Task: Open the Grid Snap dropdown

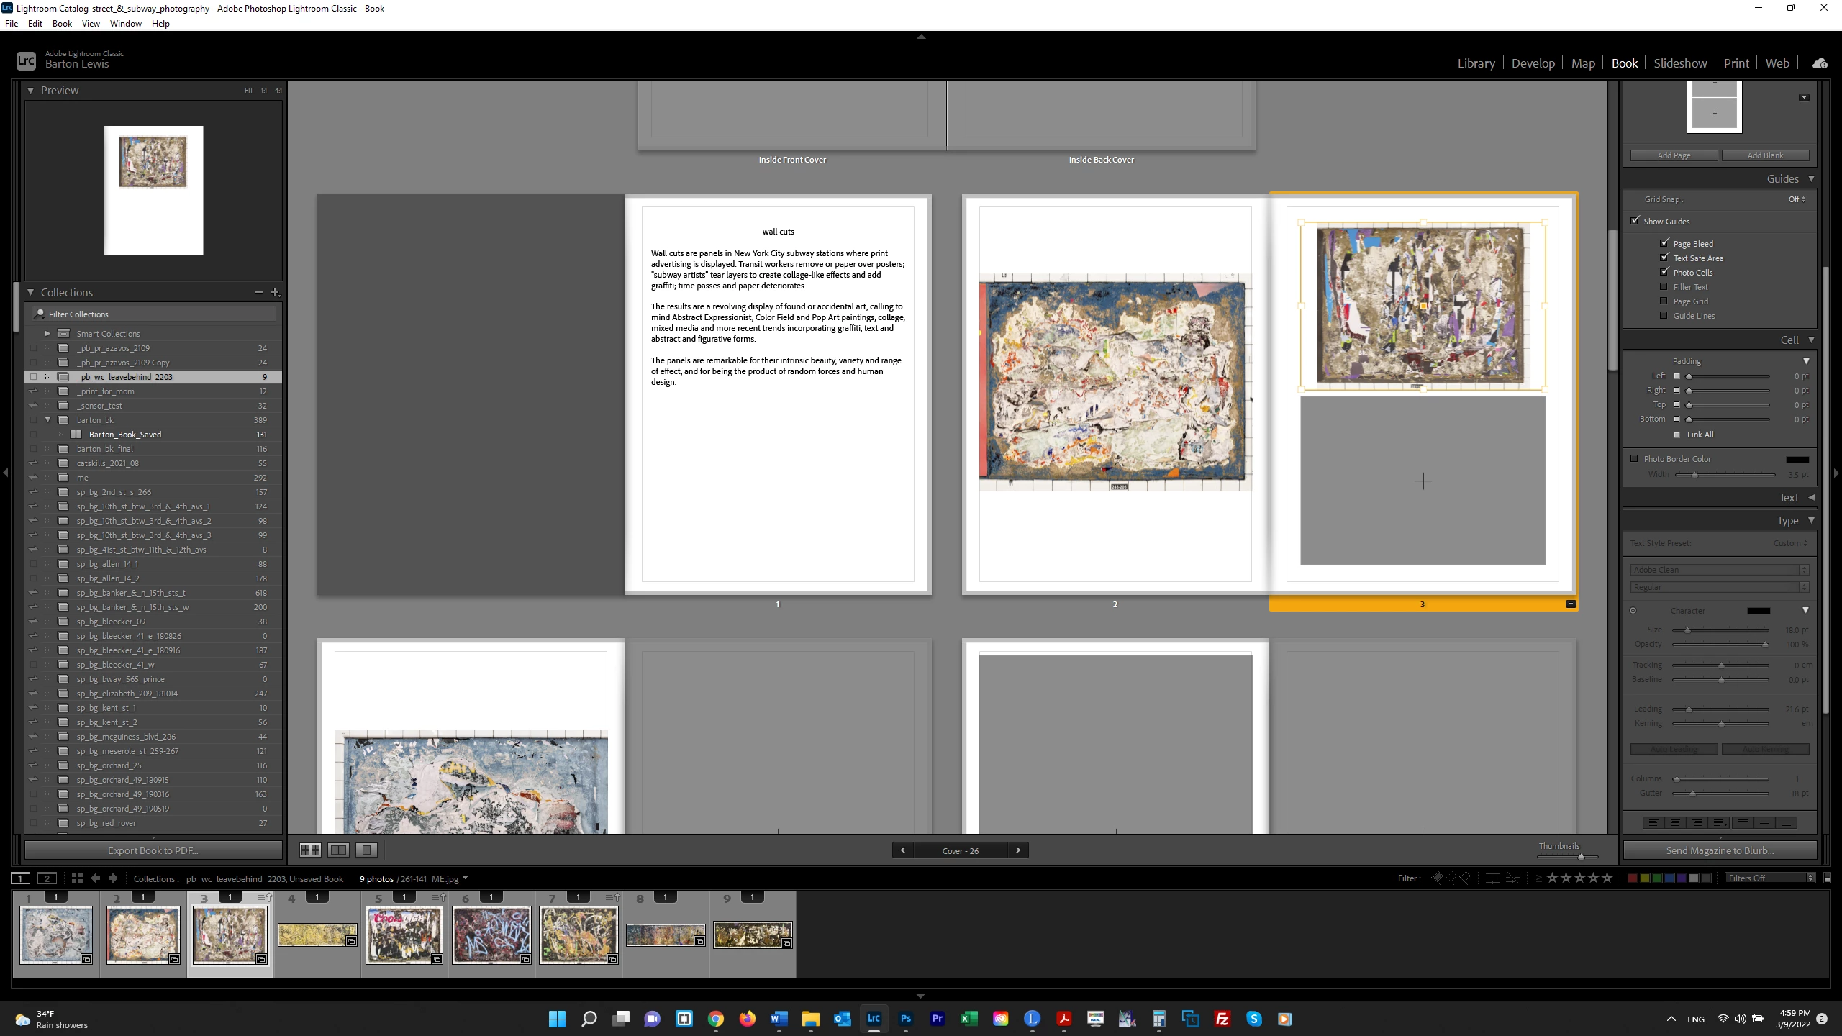Action: point(1797,199)
